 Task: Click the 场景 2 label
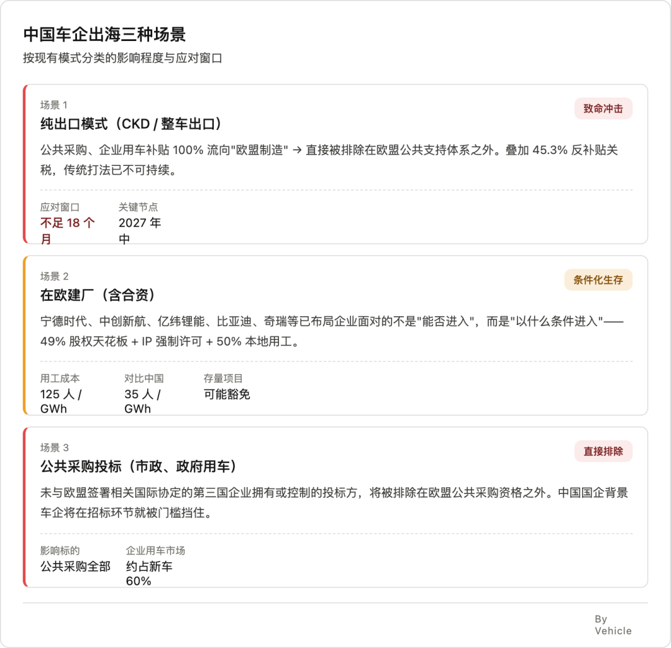pos(54,276)
